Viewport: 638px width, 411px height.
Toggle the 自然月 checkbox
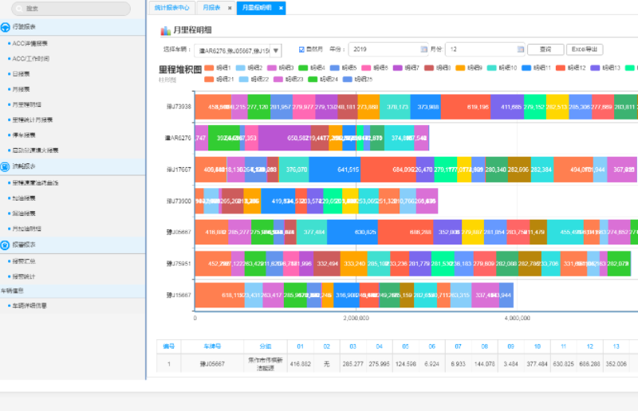click(x=301, y=49)
